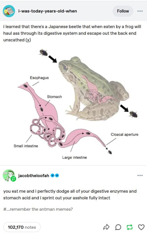Viewport: 147px width, 234px height.
Task: Open jacobtheloofah's avatar
Action: coord(9,175)
